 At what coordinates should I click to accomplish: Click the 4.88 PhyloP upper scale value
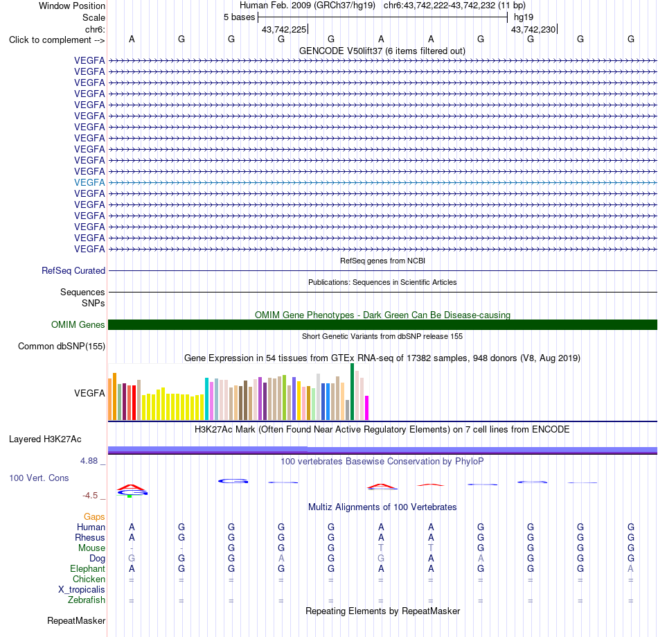pyautogui.click(x=89, y=461)
